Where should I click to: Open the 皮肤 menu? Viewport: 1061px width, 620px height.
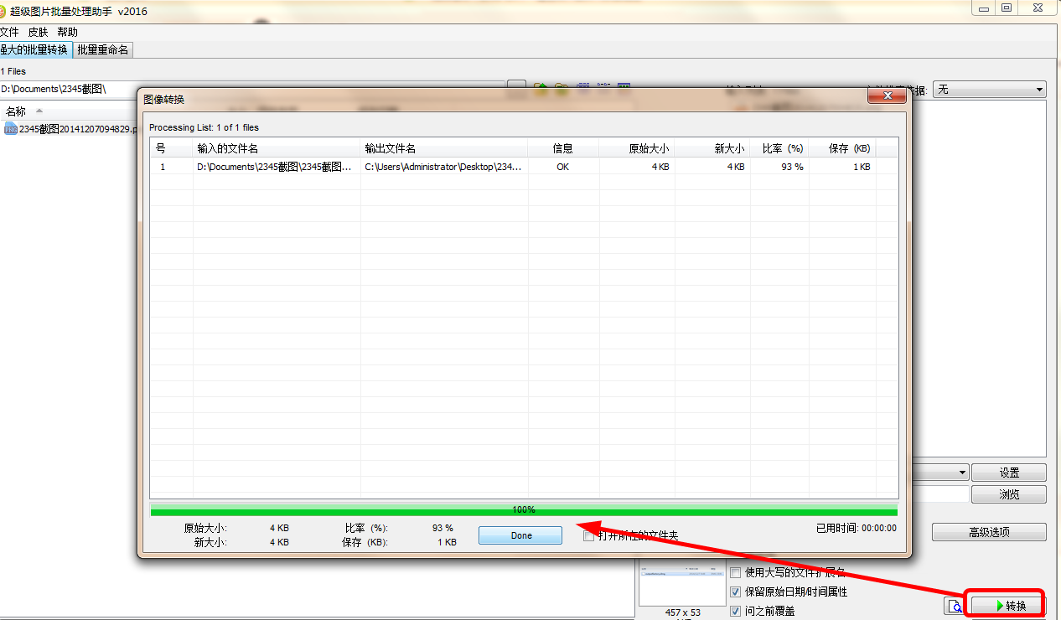tap(38, 32)
